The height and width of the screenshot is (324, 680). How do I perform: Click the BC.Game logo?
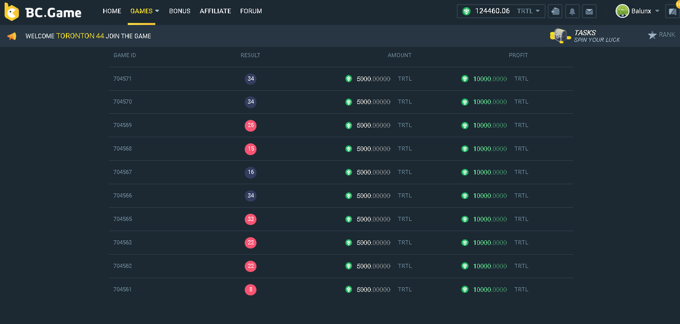pyautogui.click(x=43, y=12)
